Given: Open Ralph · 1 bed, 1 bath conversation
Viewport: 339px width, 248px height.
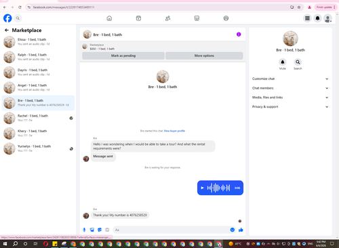Looking at the screenshot, I should [x=38, y=57].
